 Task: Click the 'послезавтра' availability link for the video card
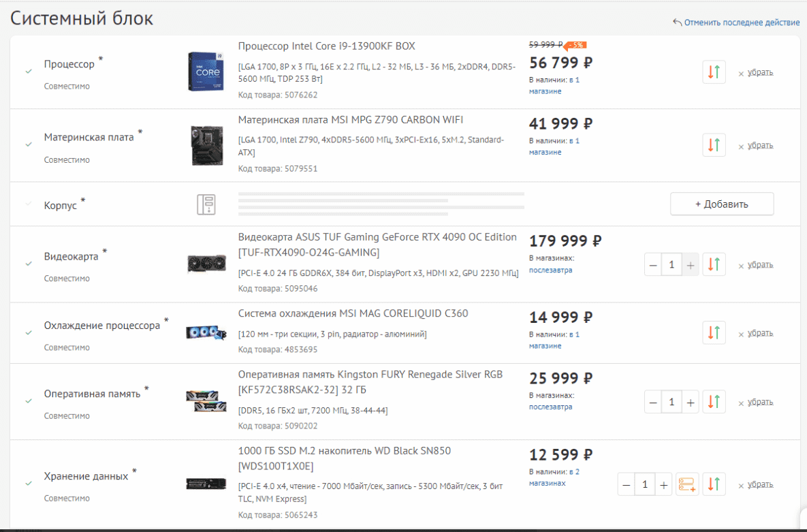[550, 270]
